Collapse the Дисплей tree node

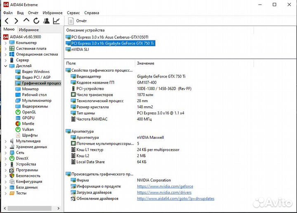click(x=6, y=66)
